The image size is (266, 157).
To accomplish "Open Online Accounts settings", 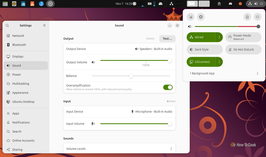I will [26, 141].
